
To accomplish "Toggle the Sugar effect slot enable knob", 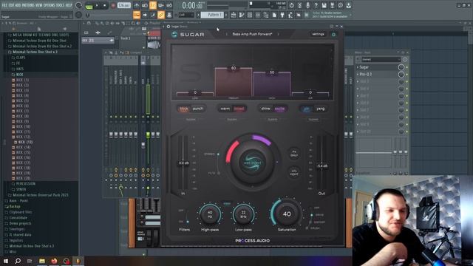I will pos(401,67).
